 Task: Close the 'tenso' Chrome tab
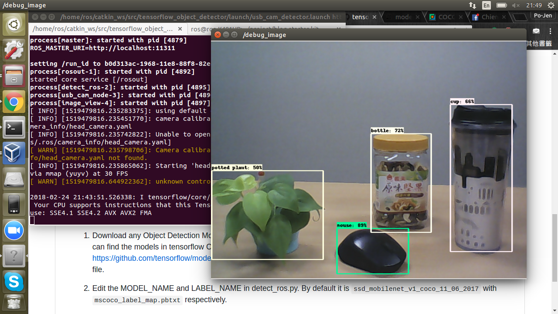(x=374, y=17)
